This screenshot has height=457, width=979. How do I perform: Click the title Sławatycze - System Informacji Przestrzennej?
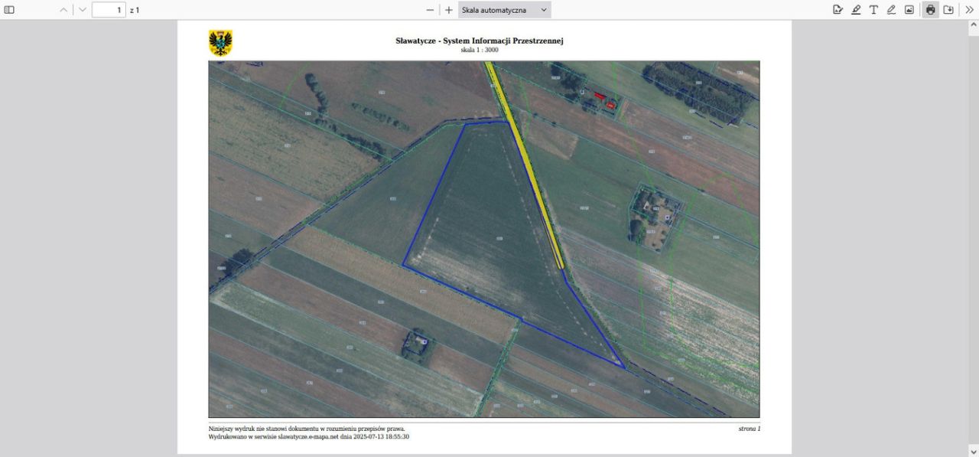480,41
